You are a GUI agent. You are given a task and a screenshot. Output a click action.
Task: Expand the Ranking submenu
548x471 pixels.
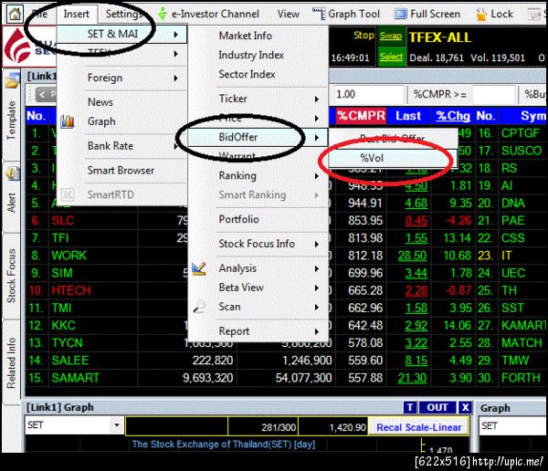[x=316, y=176]
